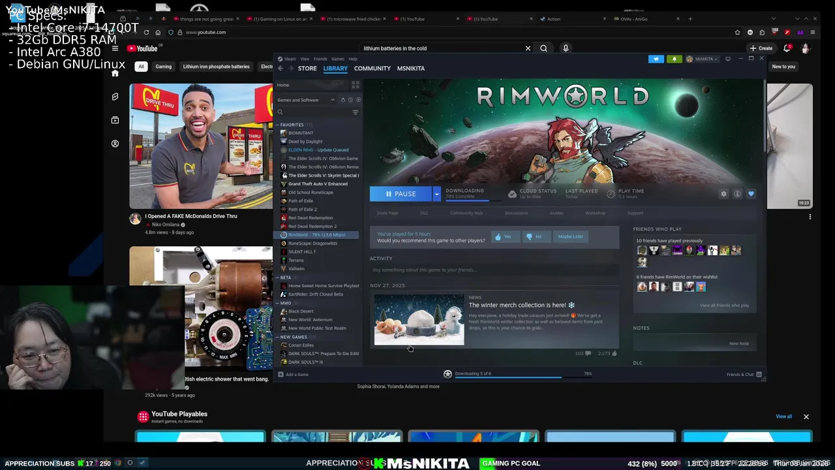The height and width of the screenshot is (470, 835).
Task: Open the MsNIKITA account dropdown
Action: [702, 59]
